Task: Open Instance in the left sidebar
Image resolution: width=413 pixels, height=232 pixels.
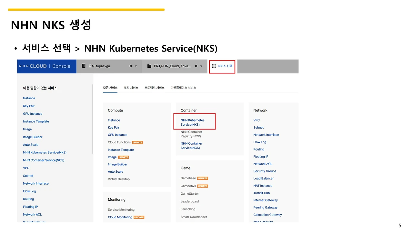Action: (29, 98)
